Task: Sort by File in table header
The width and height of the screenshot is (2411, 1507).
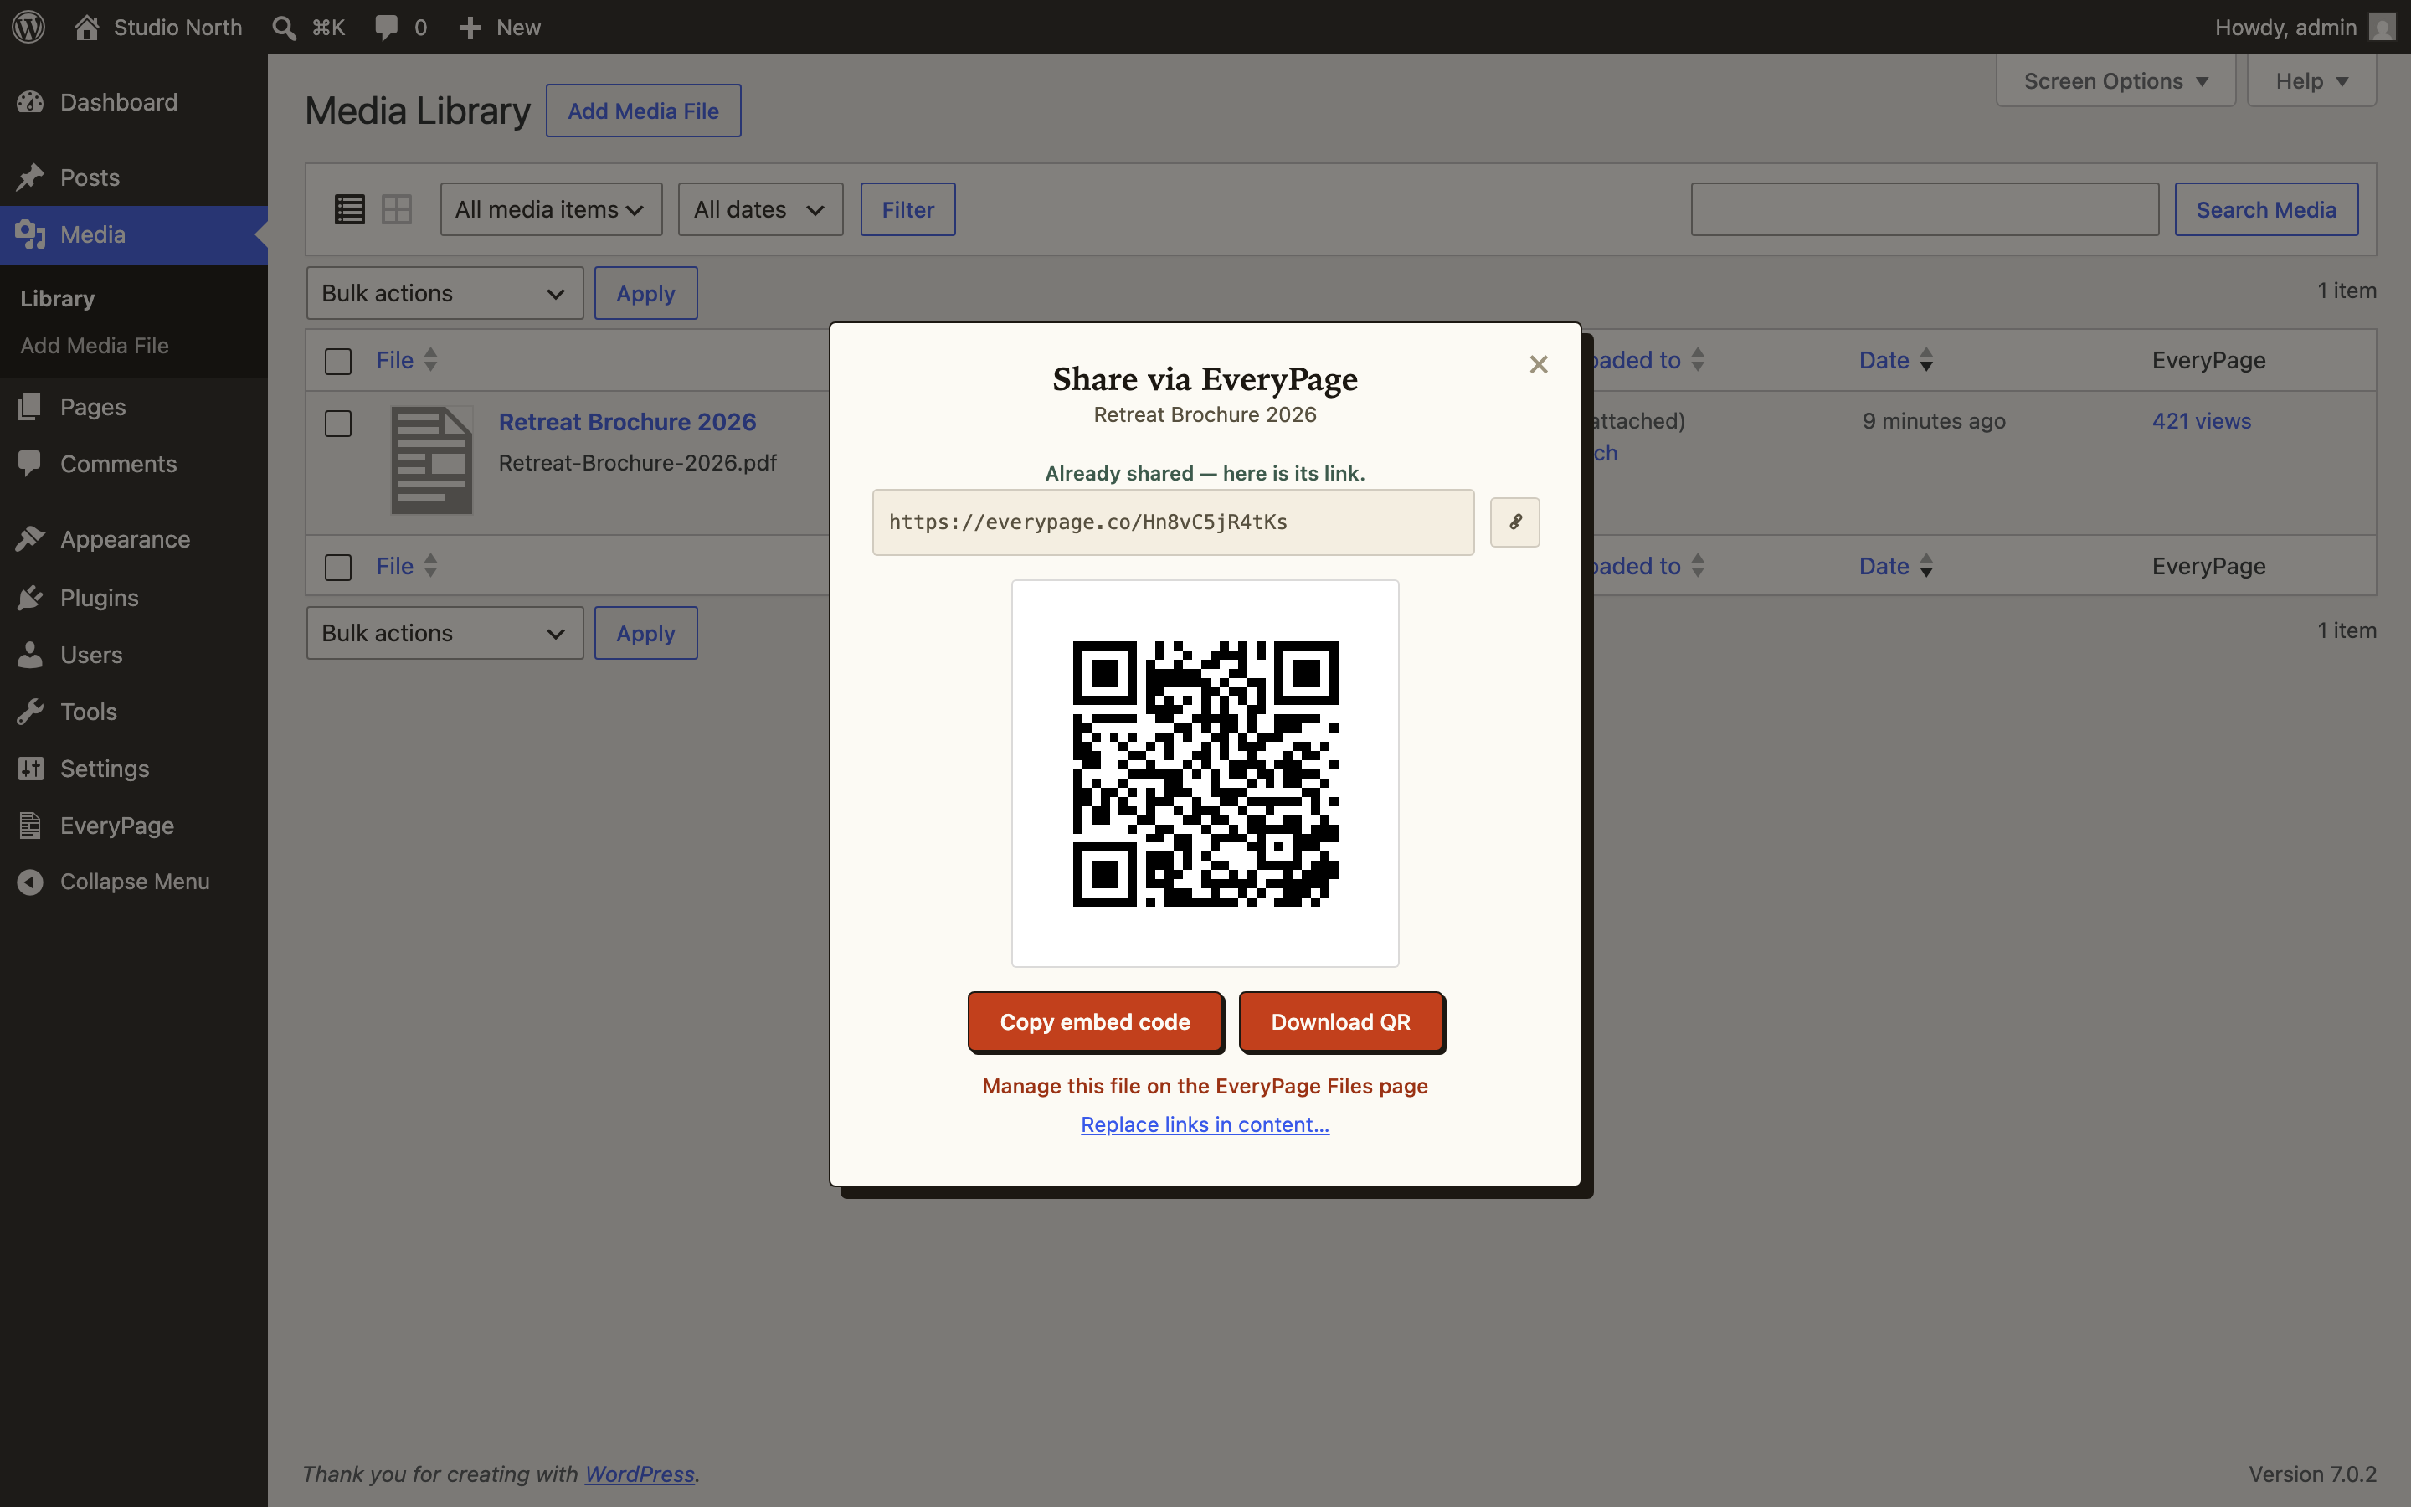Action: (407, 360)
